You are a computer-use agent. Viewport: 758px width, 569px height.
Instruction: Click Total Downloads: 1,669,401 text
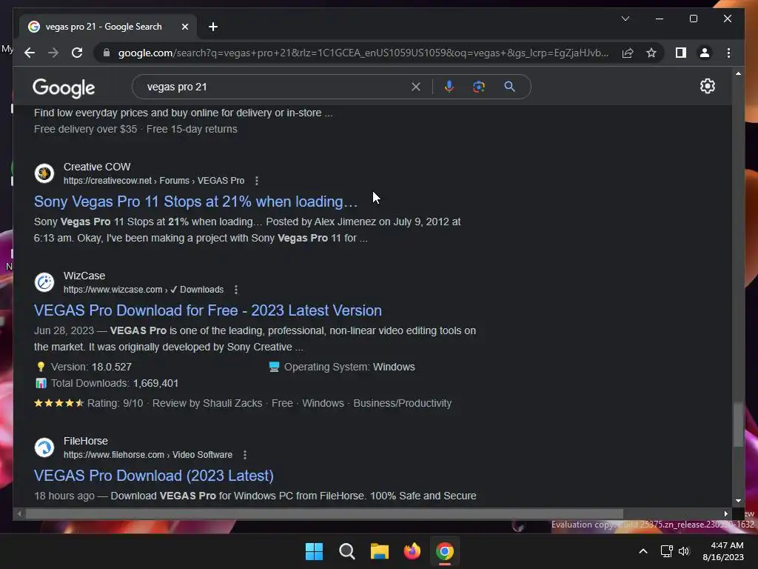[x=115, y=383]
